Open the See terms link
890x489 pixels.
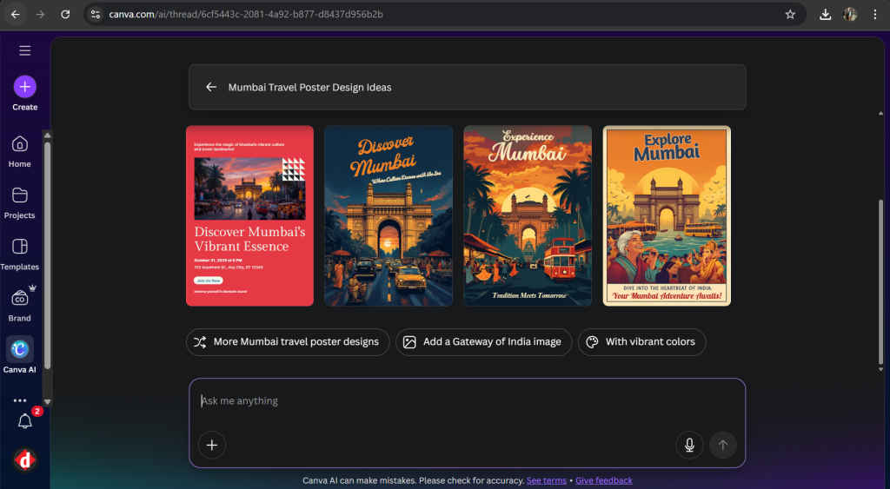546,480
